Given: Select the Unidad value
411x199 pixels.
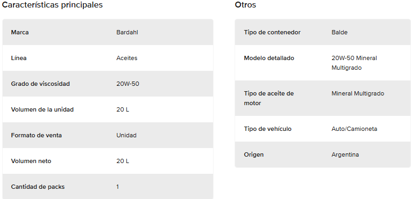Looking at the screenshot, I should [x=126, y=136].
